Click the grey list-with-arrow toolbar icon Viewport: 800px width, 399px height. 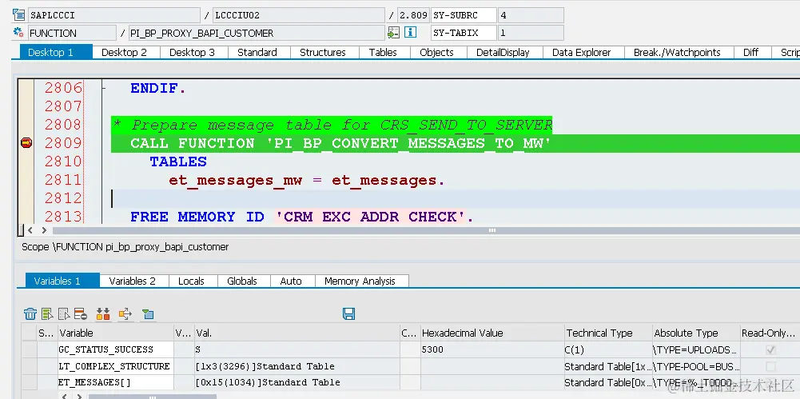pos(64,313)
